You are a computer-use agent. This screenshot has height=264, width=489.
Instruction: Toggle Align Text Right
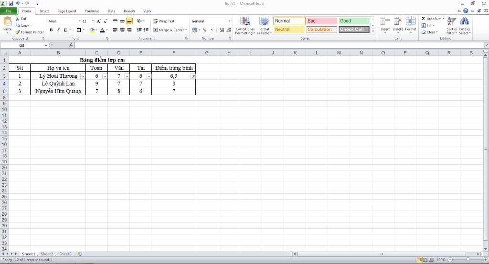click(x=129, y=30)
